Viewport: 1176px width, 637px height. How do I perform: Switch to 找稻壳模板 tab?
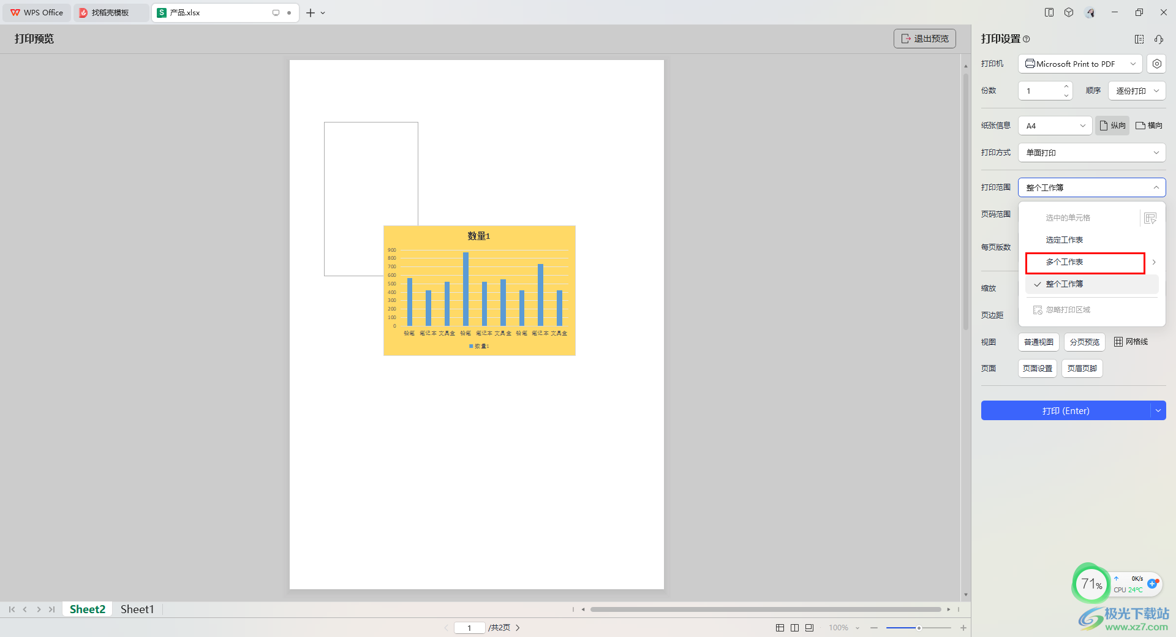click(x=111, y=13)
